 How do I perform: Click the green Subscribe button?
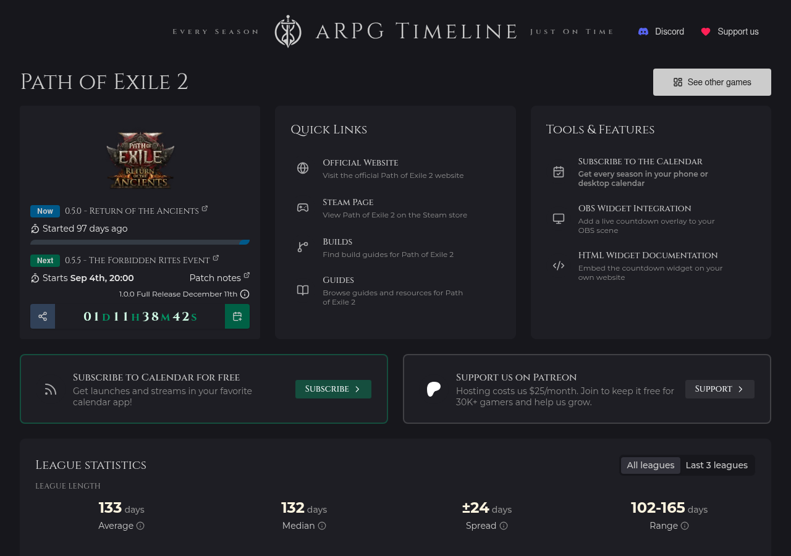click(333, 389)
